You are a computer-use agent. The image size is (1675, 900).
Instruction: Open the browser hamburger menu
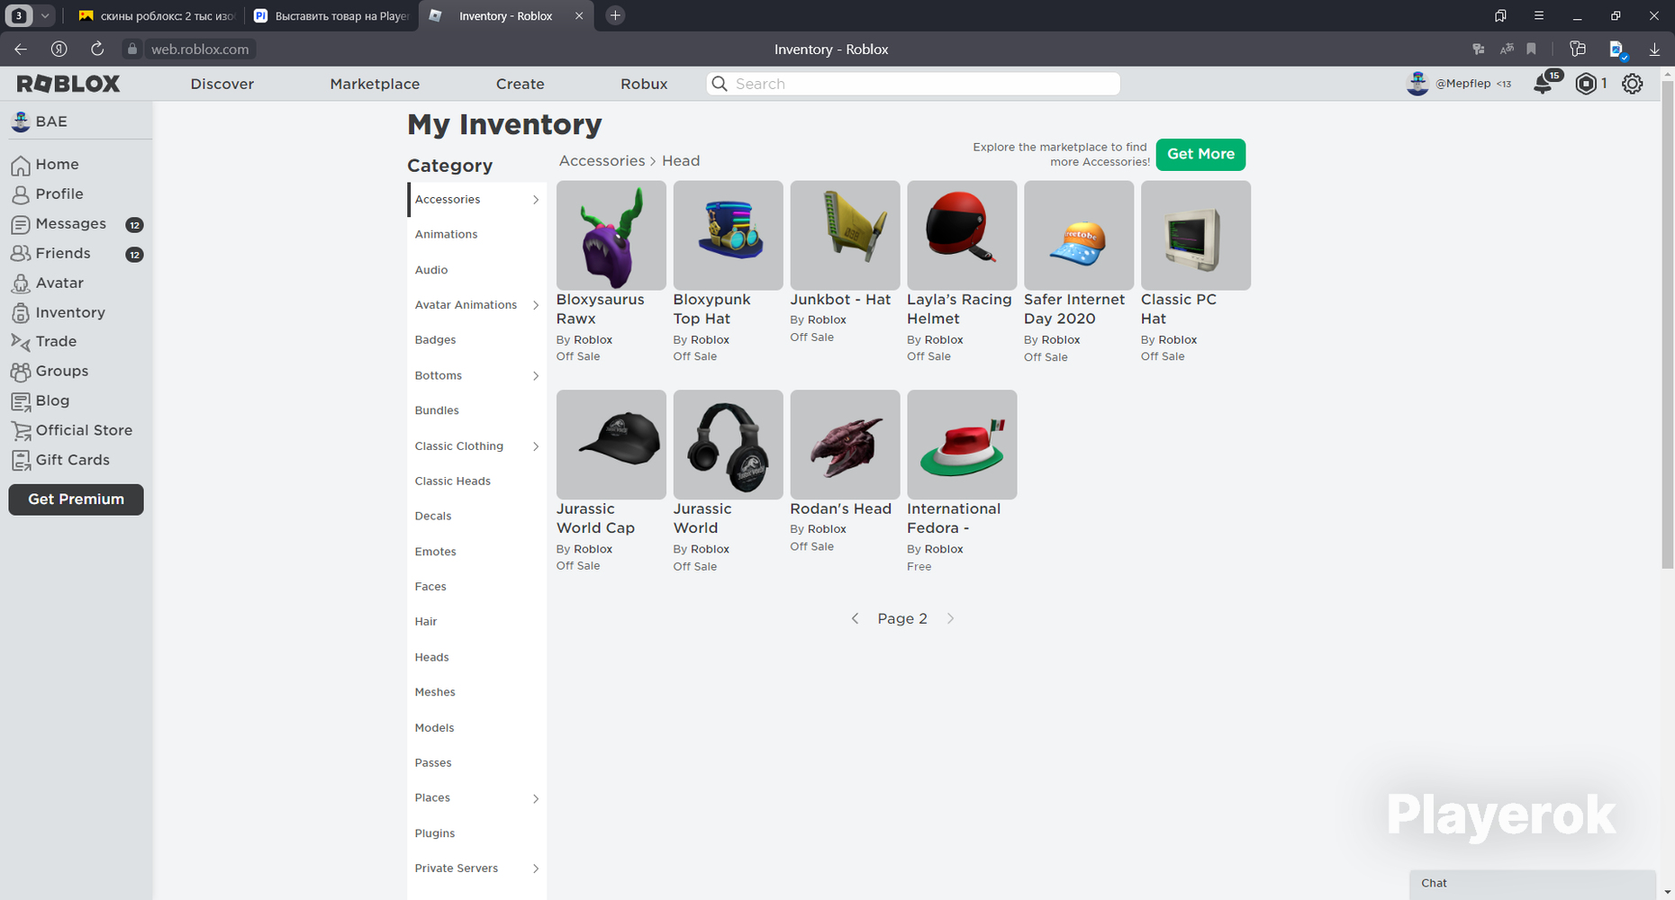[x=1539, y=15]
